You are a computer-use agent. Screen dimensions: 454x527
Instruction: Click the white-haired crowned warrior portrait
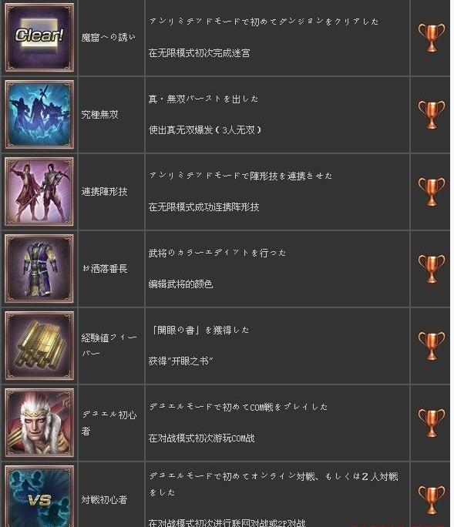coord(39,422)
